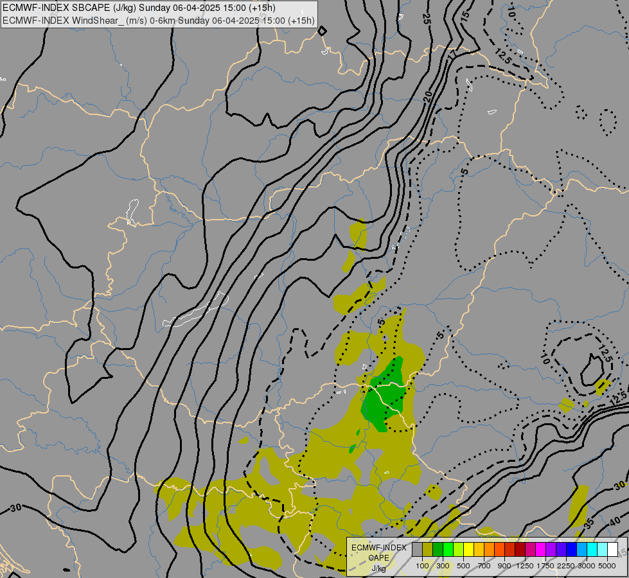
Task: Click the legend value '300'
Action: [443, 566]
